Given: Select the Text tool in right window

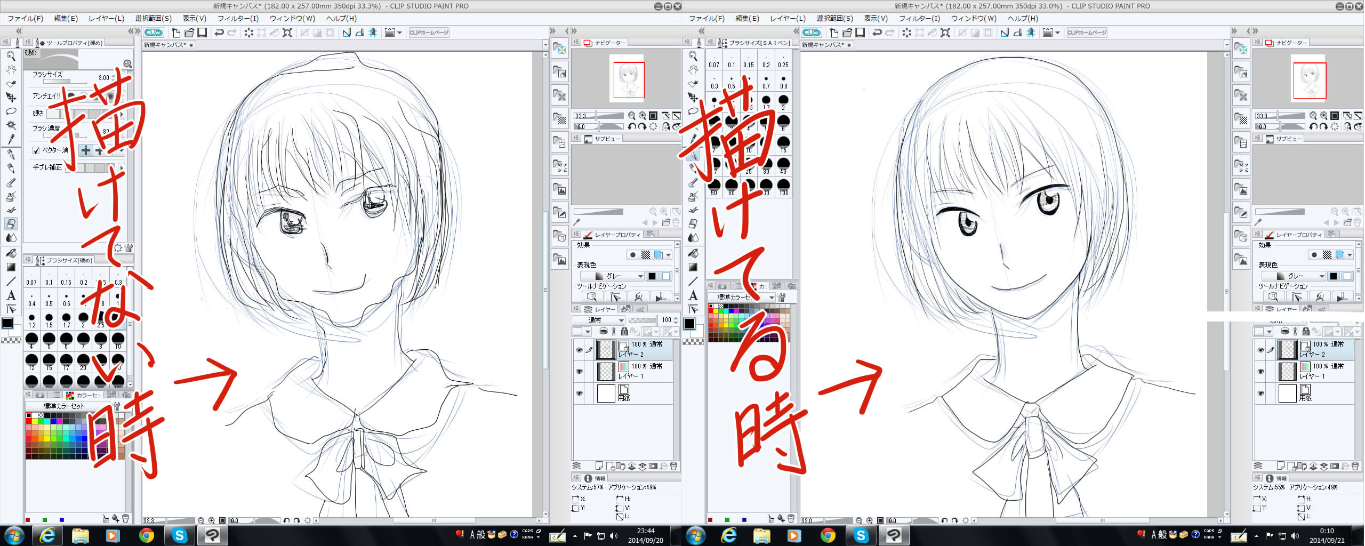Looking at the screenshot, I should [x=693, y=295].
